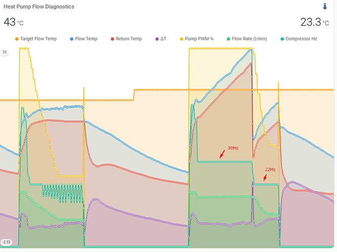Click the step-up in the target flow temp line
The image size is (337, 252).
(134, 95)
